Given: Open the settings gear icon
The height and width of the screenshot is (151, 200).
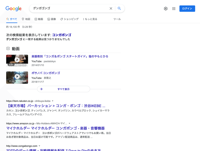Looking at the screenshot, I should [165, 9].
